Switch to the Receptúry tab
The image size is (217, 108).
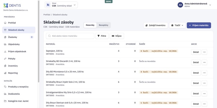(103, 25)
